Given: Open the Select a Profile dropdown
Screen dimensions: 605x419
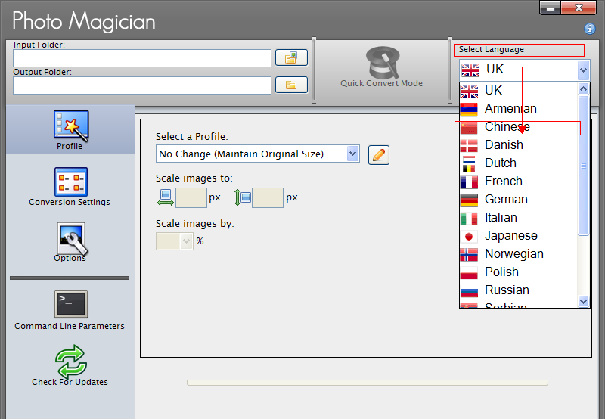Looking at the screenshot, I should 352,154.
